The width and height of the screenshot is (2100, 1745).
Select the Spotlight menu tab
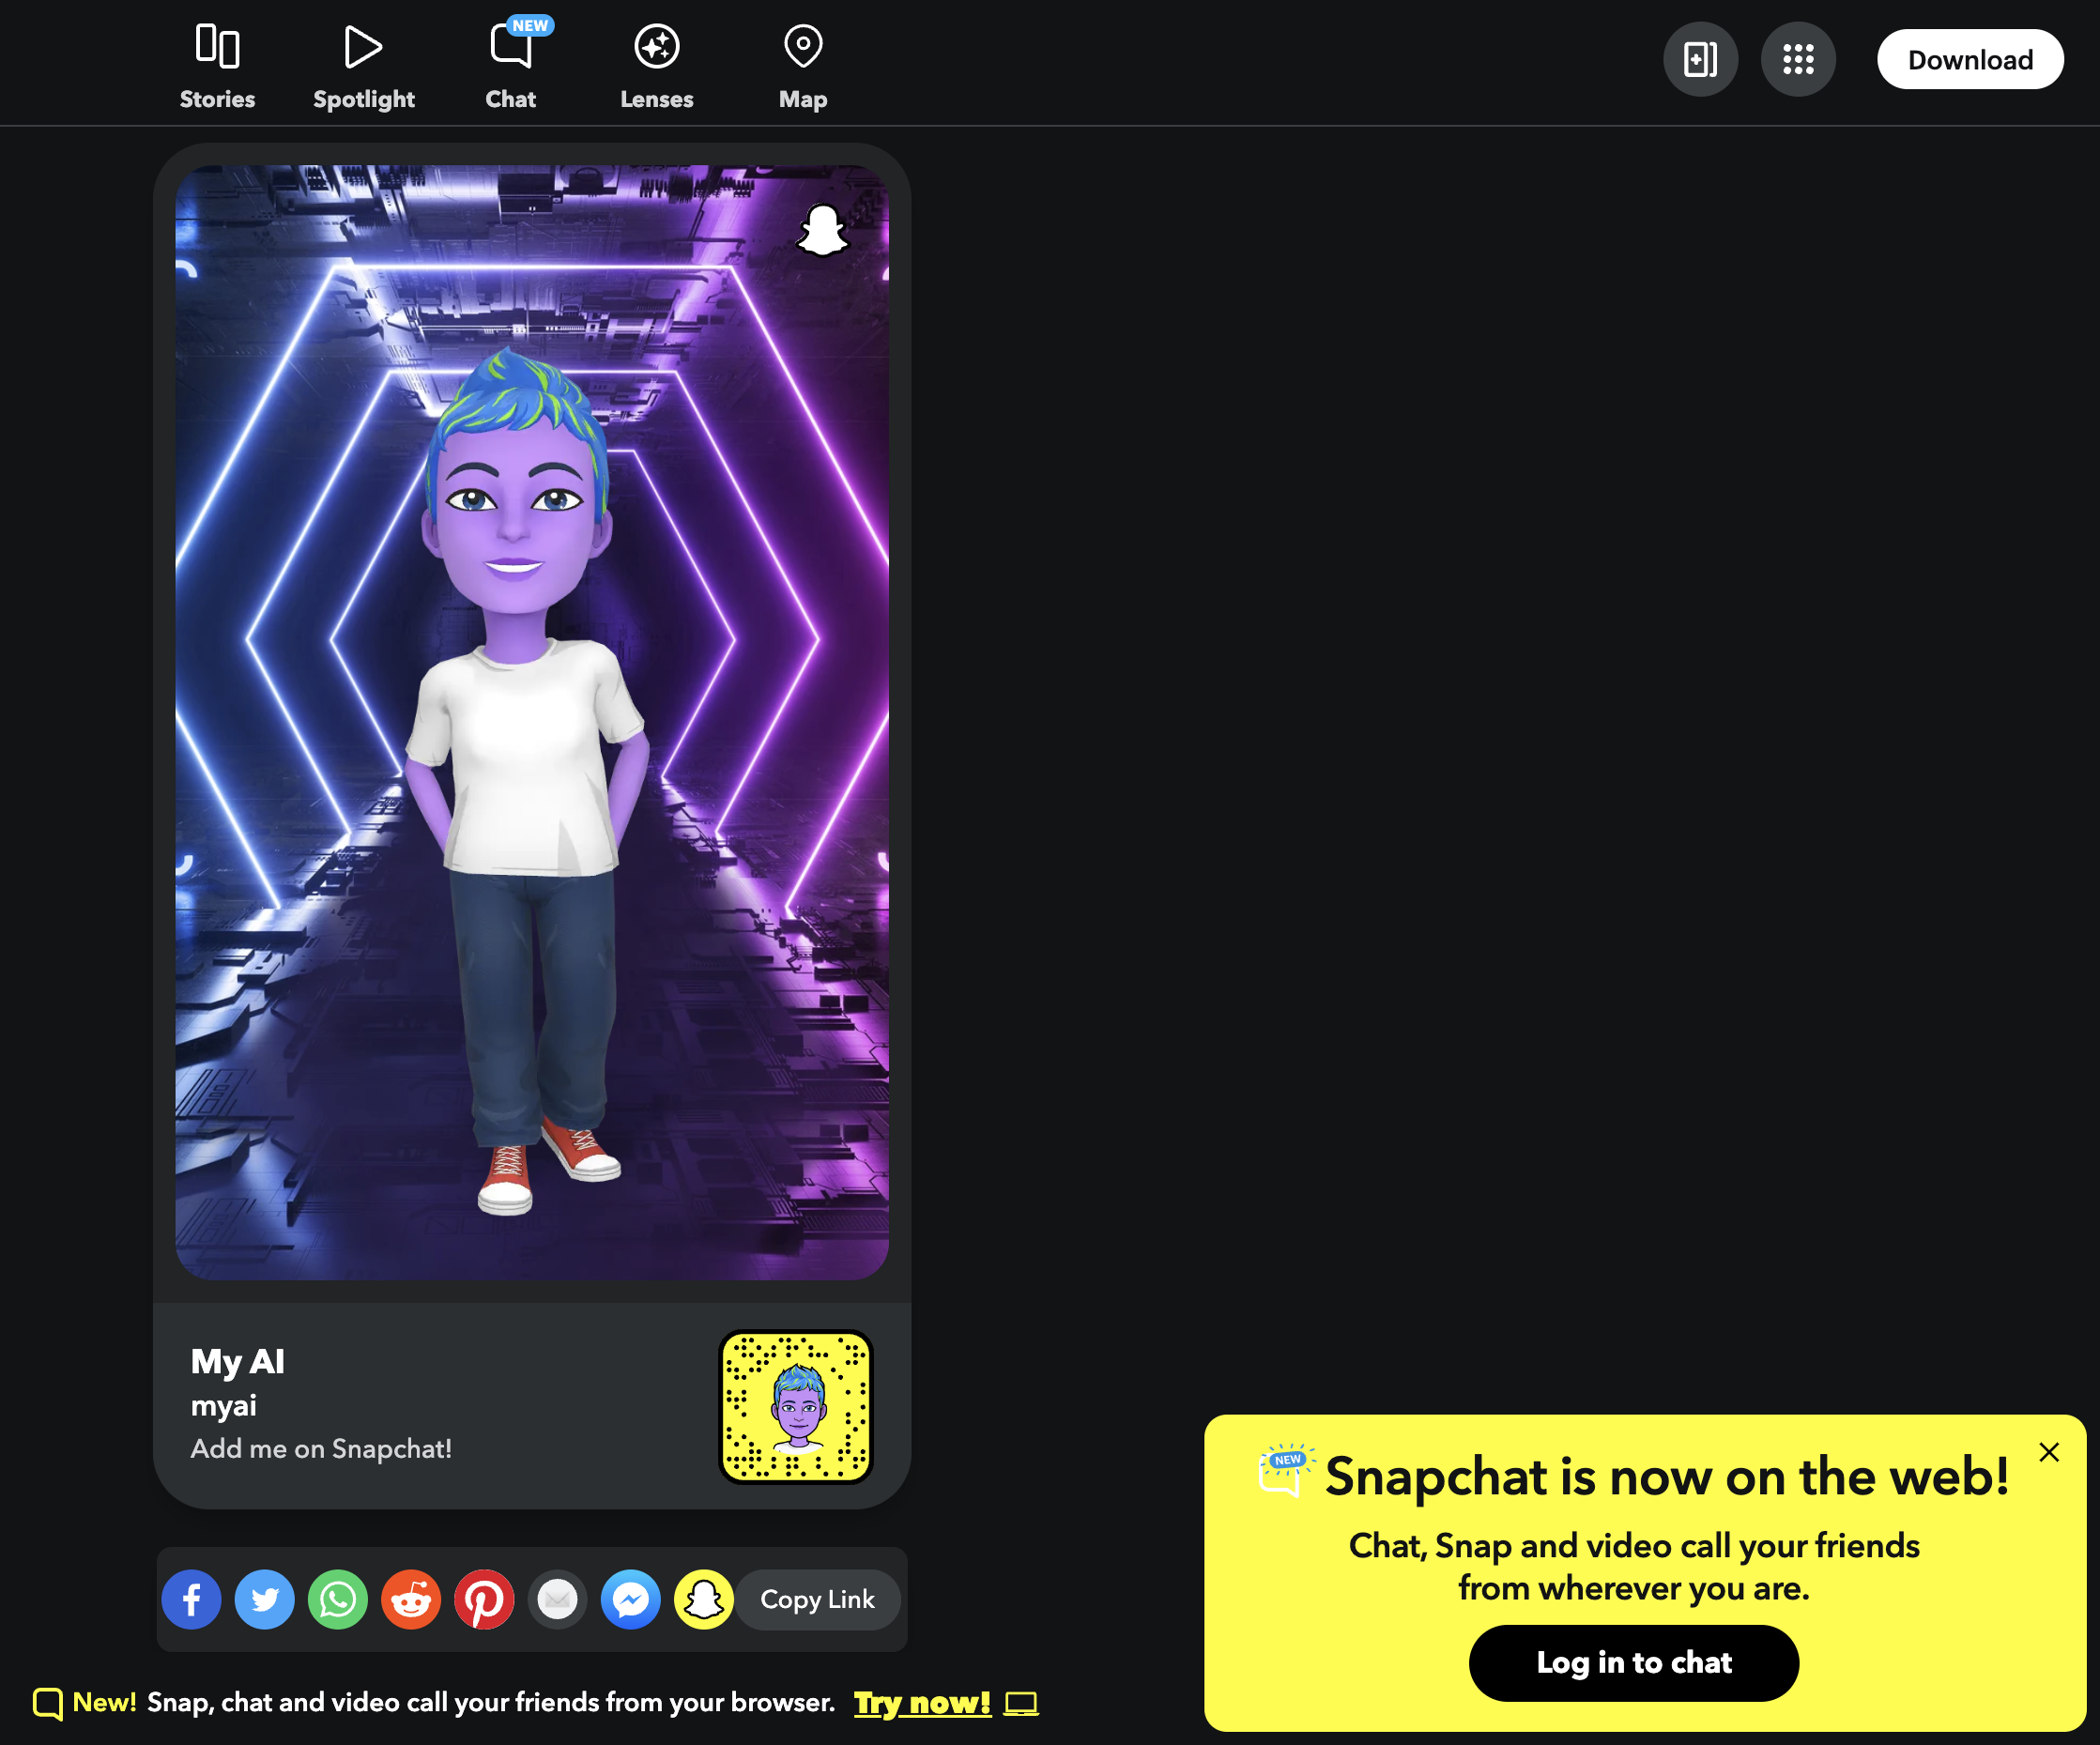point(362,63)
